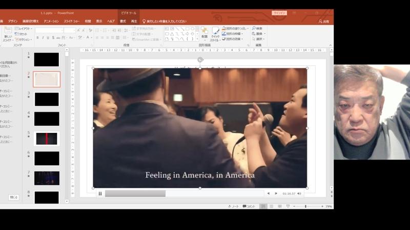The width and height of the screenshot is (410, 230).
Task: Toggle Bold text formatting
Action: (x=37, y=37)
